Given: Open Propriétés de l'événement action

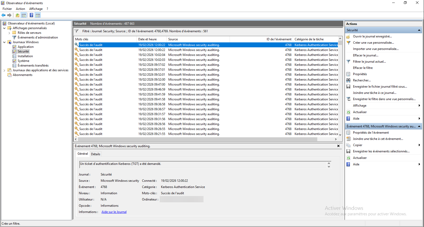Looking at the screenshot, I should [x=371, y=133].
